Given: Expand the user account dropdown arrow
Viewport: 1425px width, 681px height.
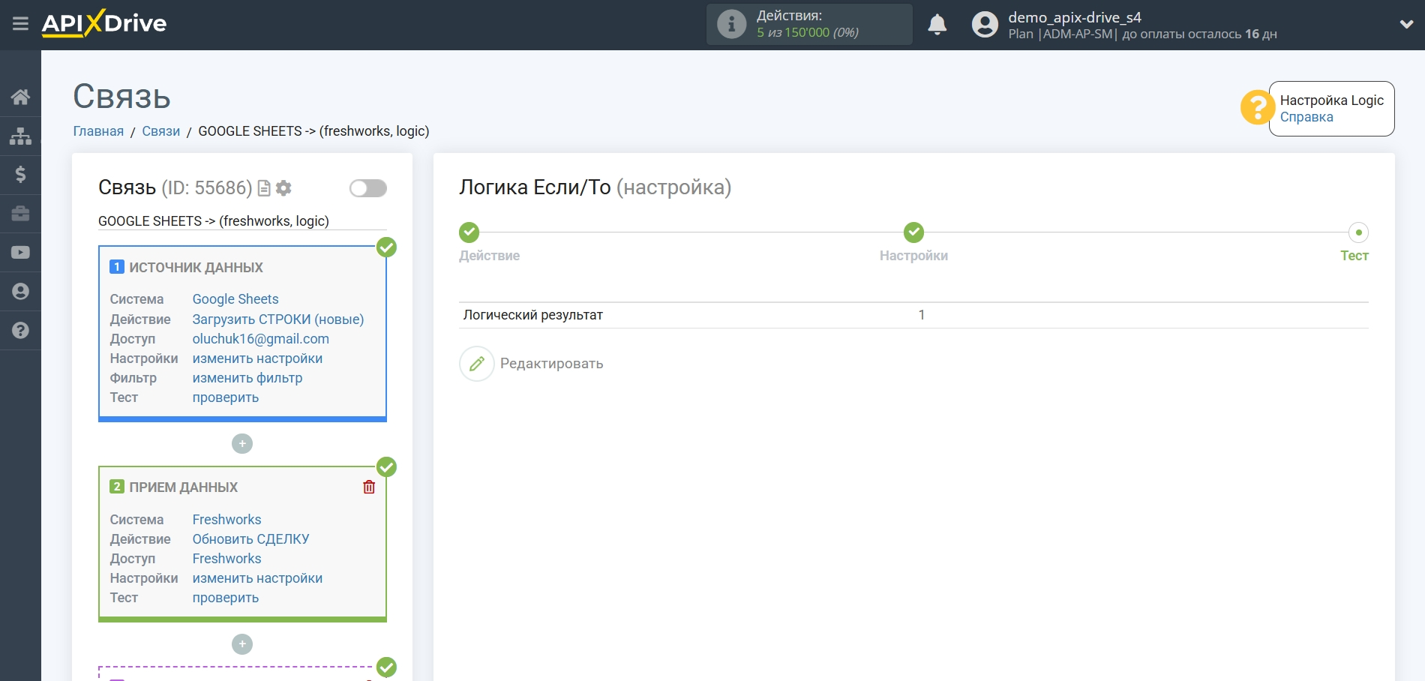Looking at the screenshot, I should 1406,25.
